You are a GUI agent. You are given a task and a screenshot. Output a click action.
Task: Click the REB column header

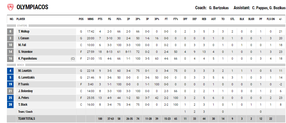click(x=204, y=19)
